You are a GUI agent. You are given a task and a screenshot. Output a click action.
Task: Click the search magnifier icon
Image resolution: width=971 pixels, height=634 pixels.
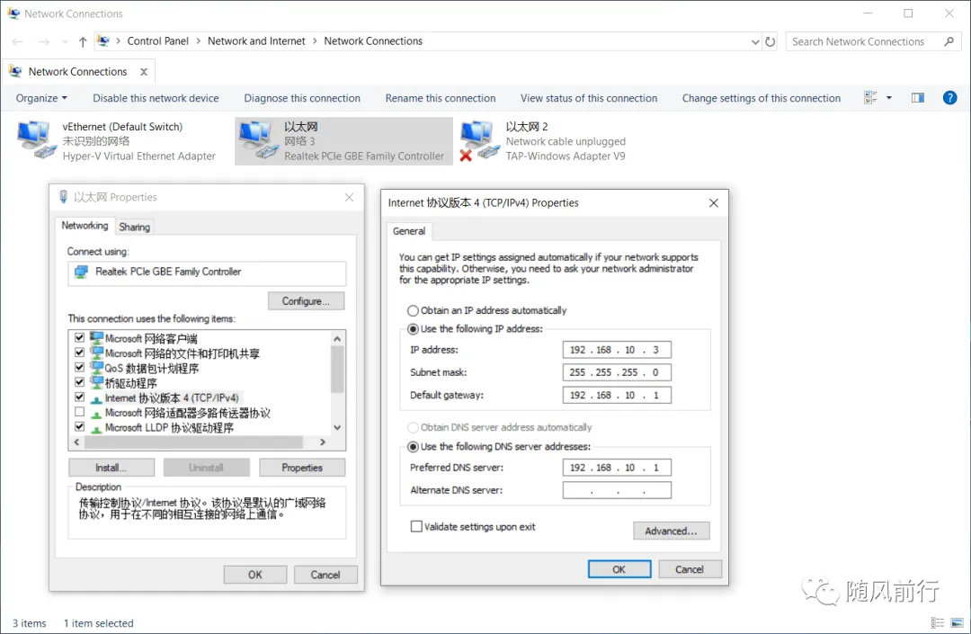coord(949,41)
